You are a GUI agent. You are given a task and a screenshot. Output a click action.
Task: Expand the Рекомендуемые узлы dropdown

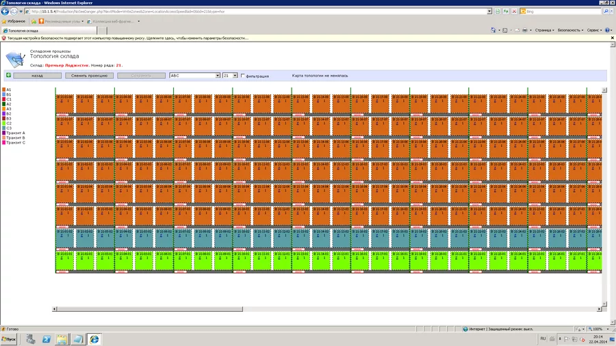[83, 21]
